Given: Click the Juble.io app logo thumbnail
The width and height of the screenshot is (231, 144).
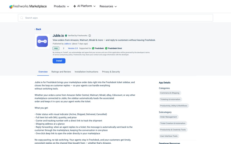Looking at the screenshot, I should tap(42, 41).
